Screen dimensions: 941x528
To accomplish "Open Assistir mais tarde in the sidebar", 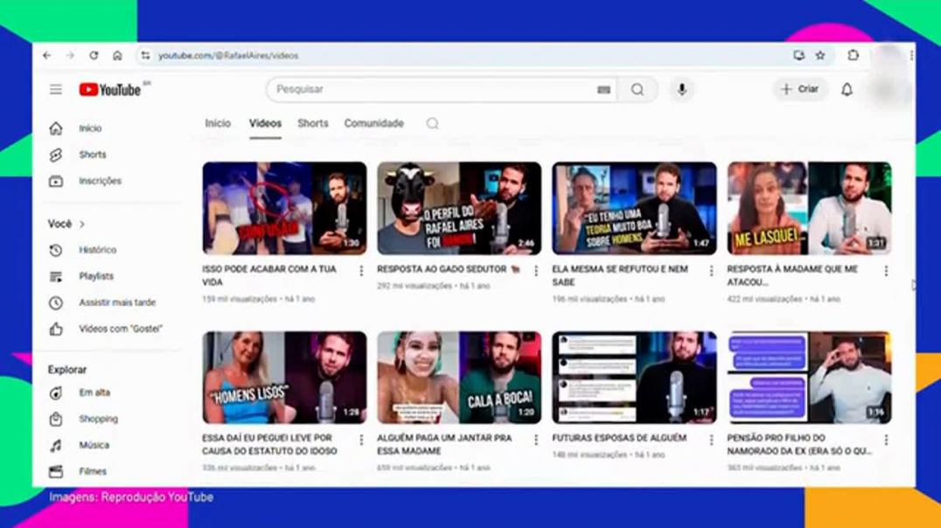I will click(117, 303).
